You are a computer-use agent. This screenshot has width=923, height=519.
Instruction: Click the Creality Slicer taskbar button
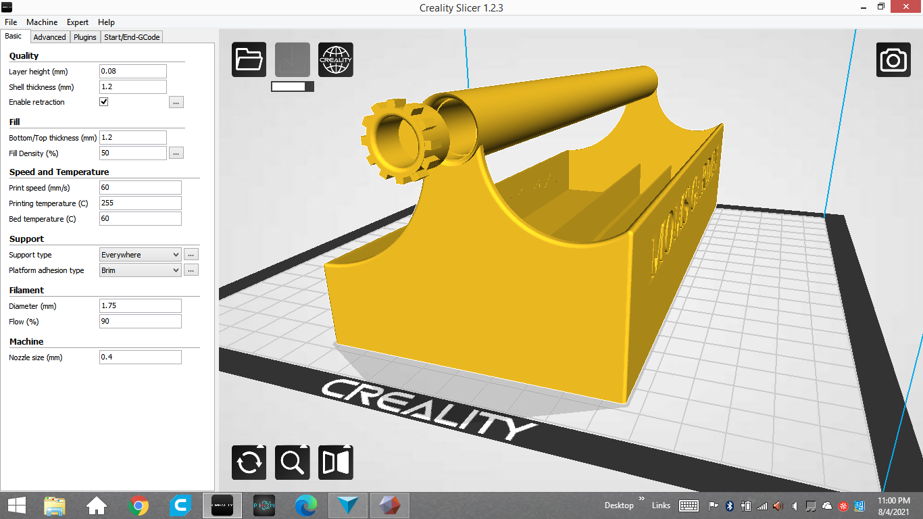click(x=222, y=505)
